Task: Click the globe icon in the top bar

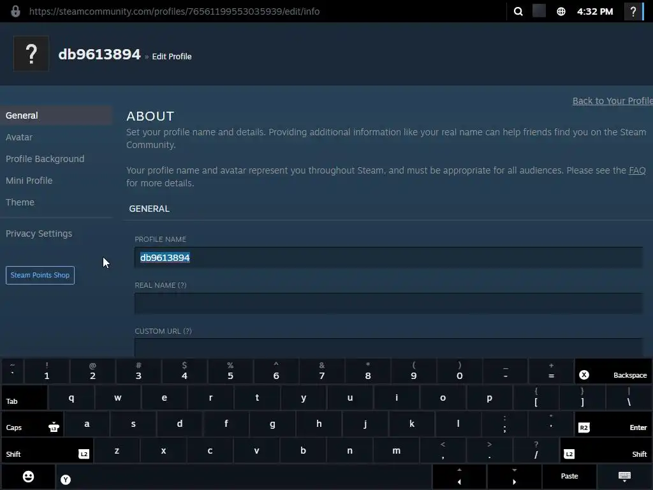Action: click(561, 11)
